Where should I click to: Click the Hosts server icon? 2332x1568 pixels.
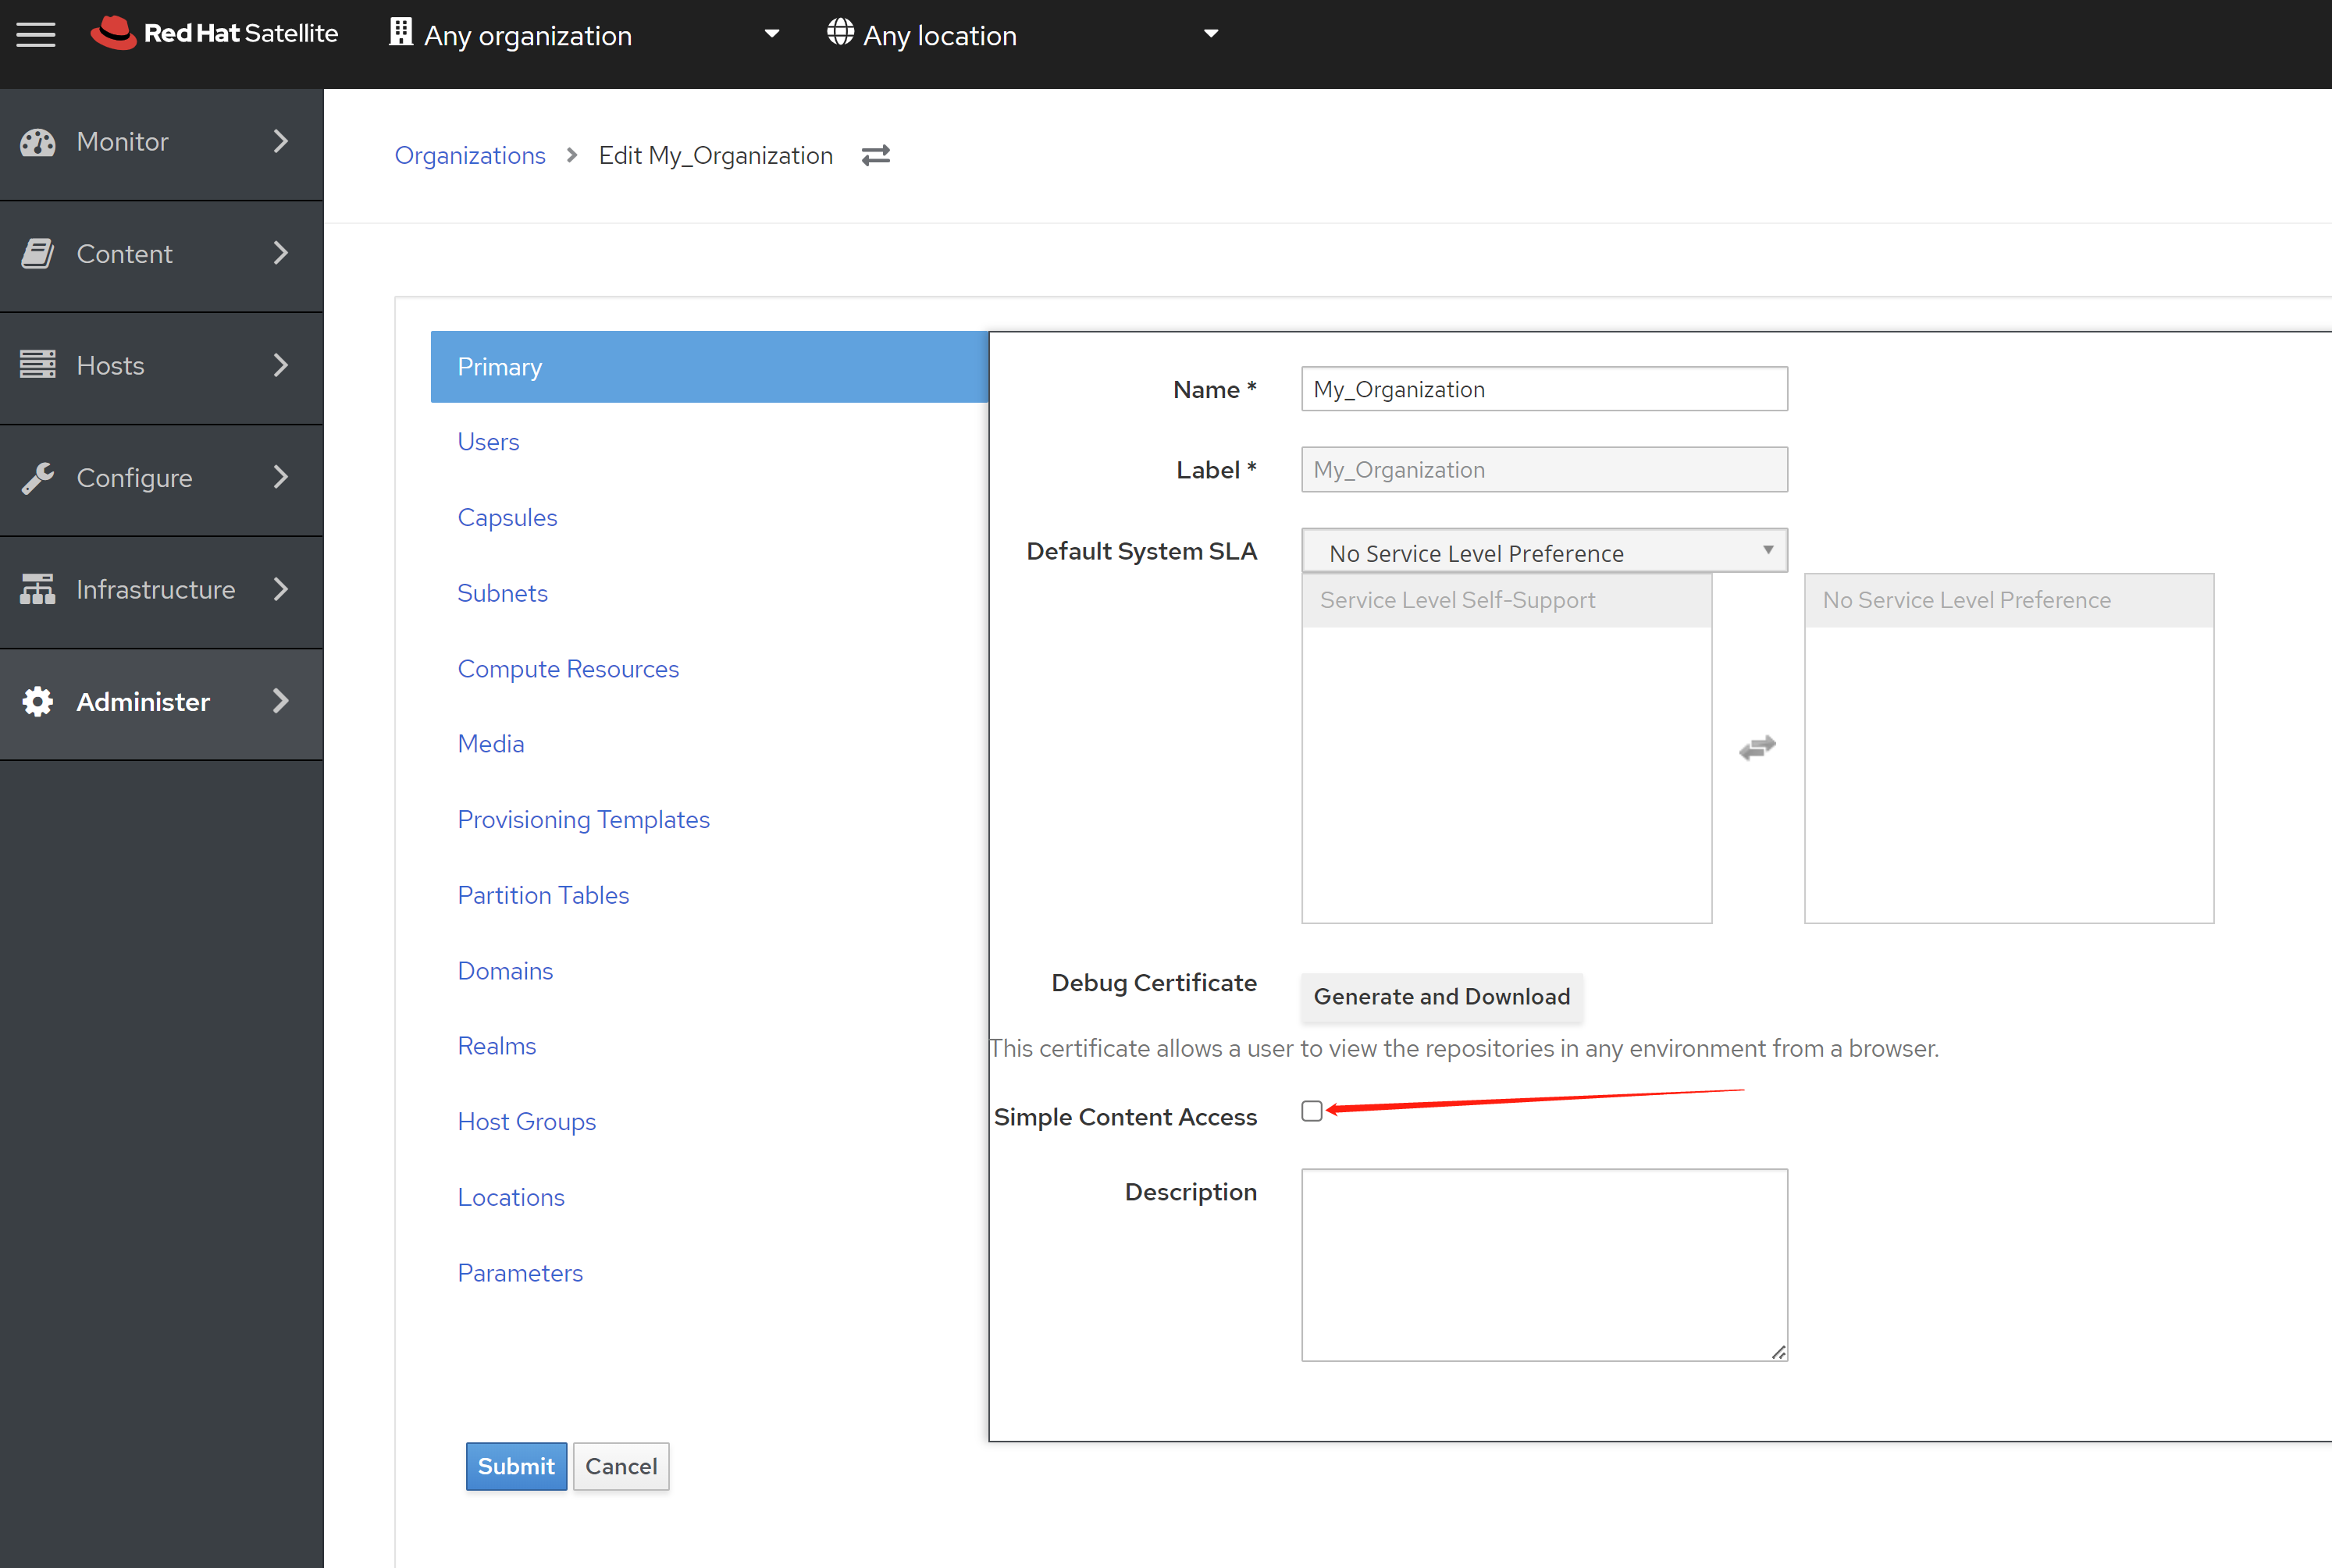coord(38,365)
